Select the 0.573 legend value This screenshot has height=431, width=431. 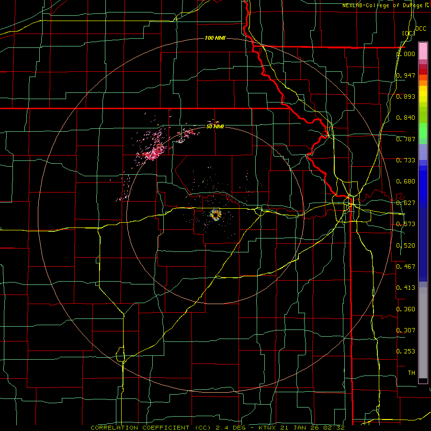click(x=406, y=224)
